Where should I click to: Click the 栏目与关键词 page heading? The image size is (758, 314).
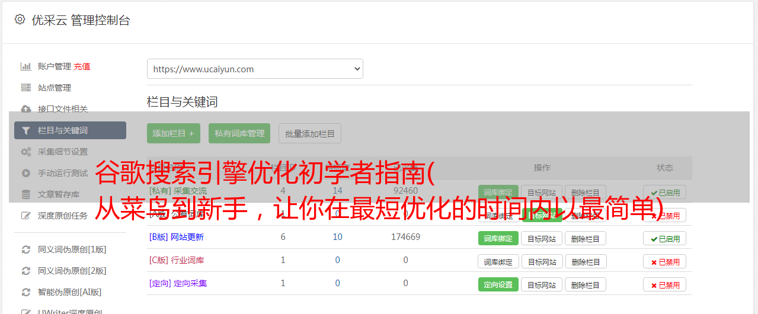[183, 102]
